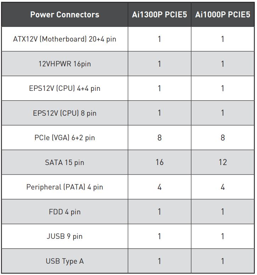Viewport: 257px width, 275px height.
Task: Click the Peripheral (PATA) 4 pin label
Action: (x=65, y=187)
